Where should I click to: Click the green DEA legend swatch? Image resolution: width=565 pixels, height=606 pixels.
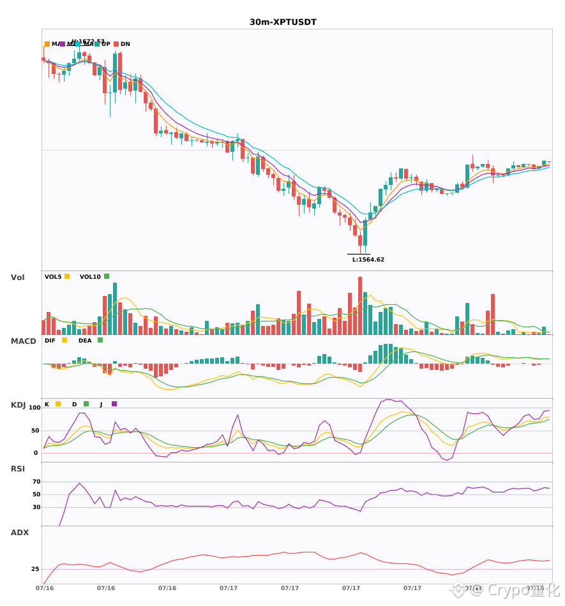click(100, 340)
